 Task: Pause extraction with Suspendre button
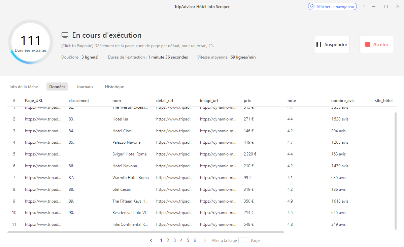point(332,44)
